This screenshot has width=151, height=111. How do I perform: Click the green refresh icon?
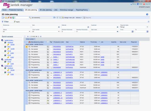13,18
